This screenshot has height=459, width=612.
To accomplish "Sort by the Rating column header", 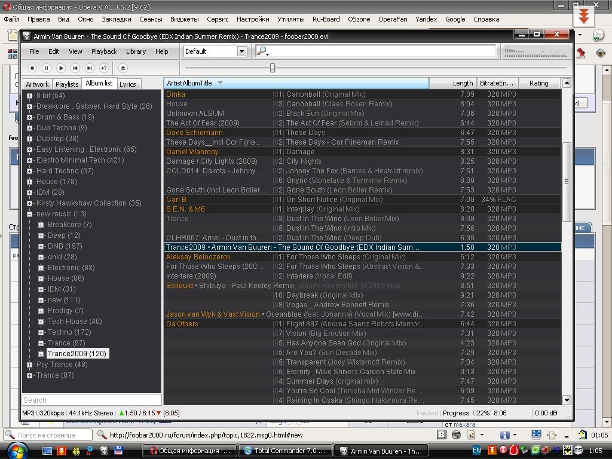I will (x=538, y=83).
